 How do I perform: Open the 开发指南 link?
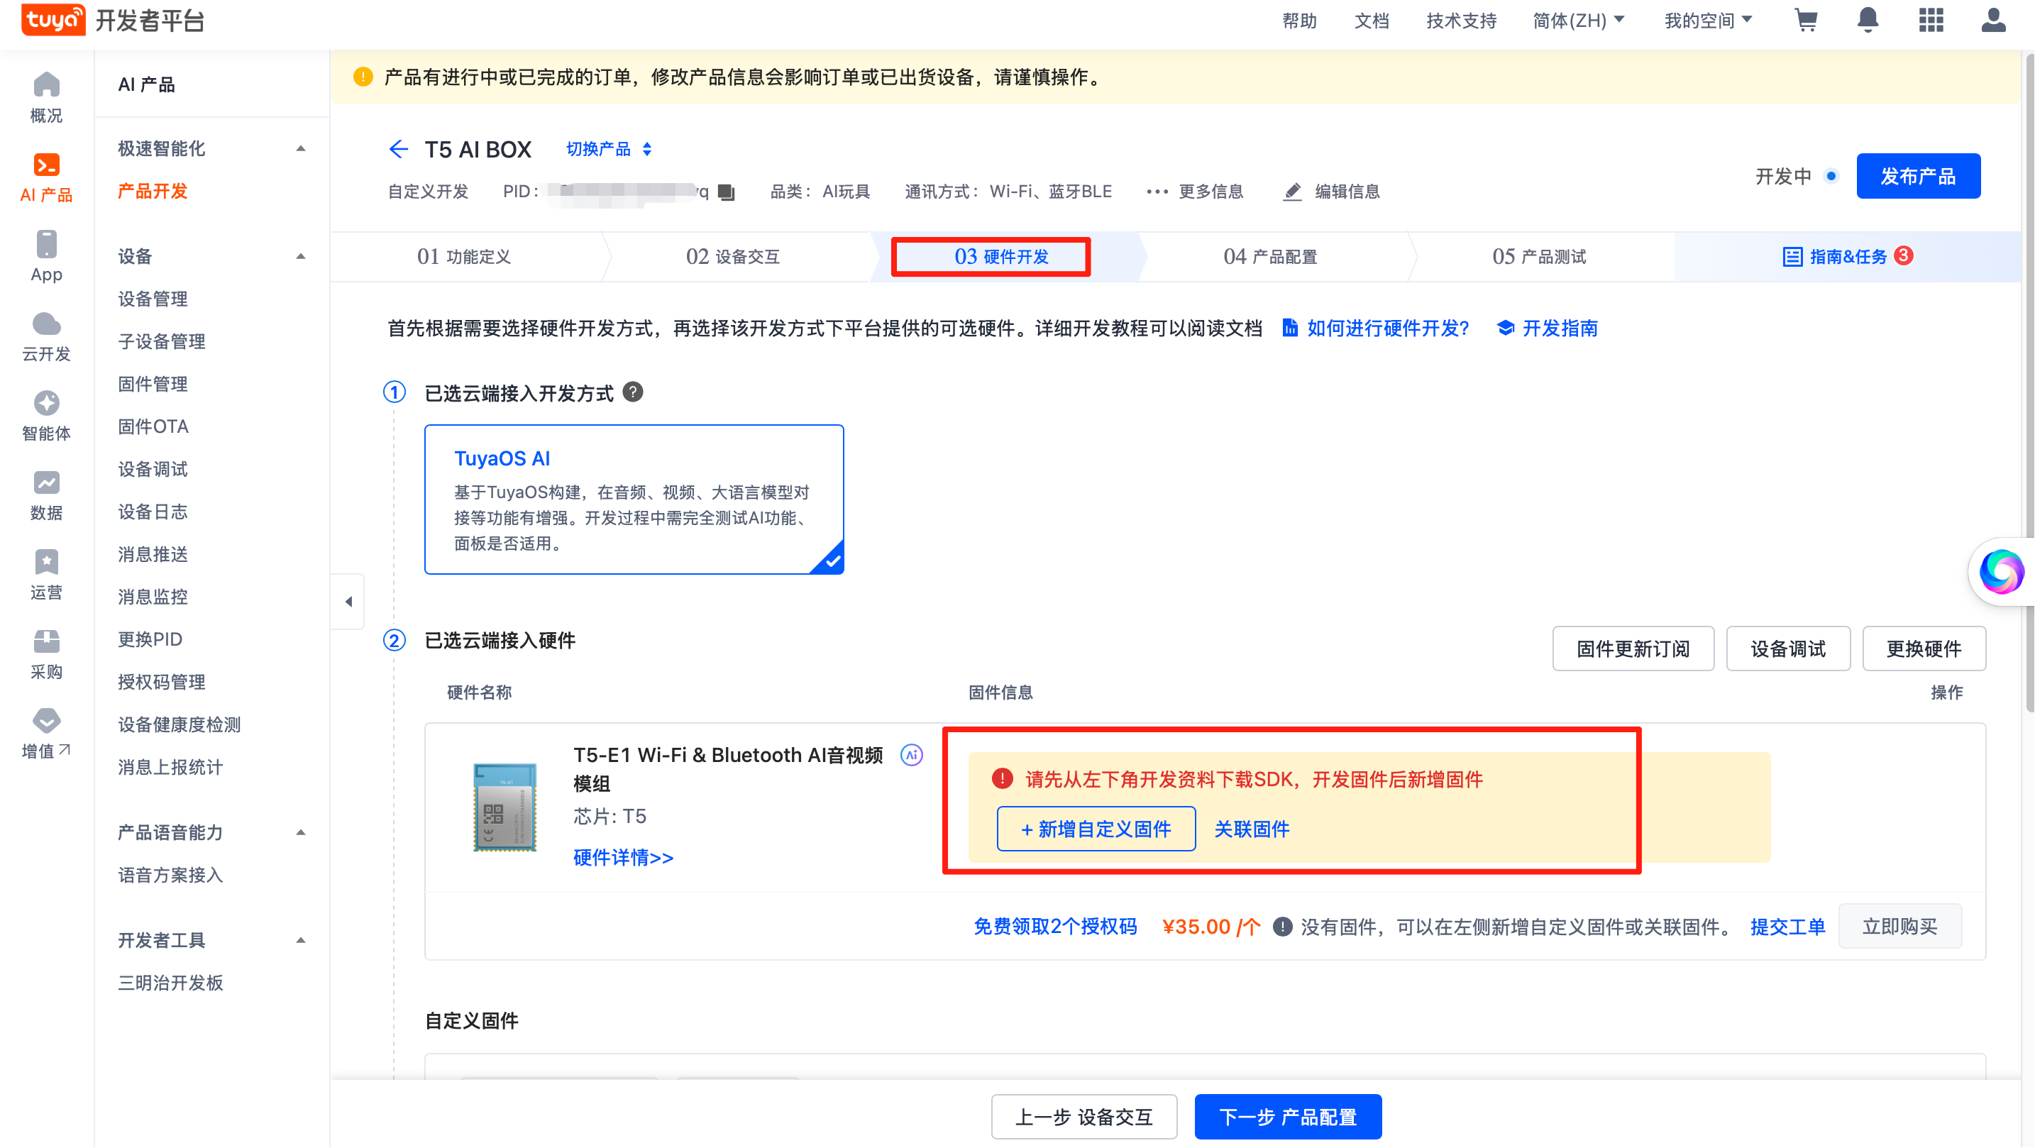(1548, 328)
